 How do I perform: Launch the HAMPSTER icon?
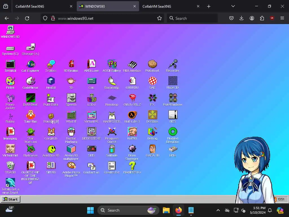tap(112, 117)
